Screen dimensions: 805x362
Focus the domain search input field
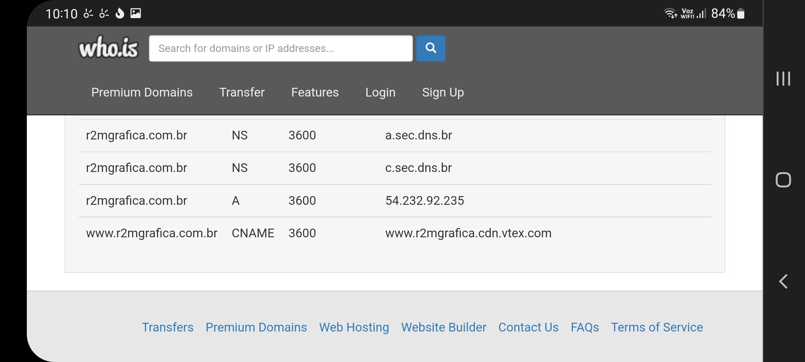tap(281, 48)
